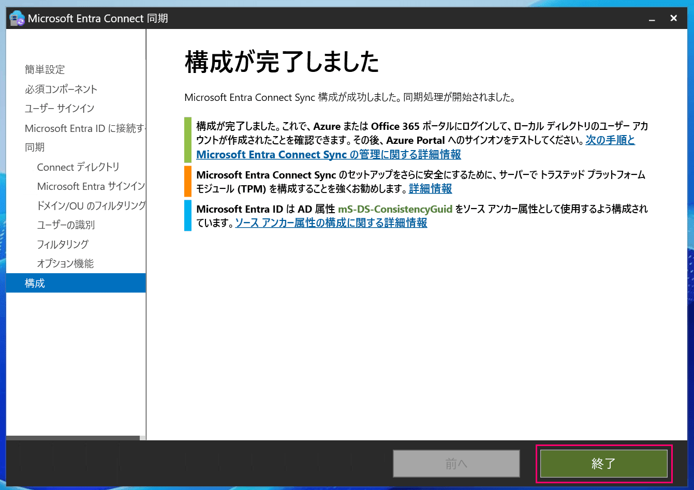Screen dimensions: 694x490
Task: Click the 構成が完了しました heading
Action: 282,62
